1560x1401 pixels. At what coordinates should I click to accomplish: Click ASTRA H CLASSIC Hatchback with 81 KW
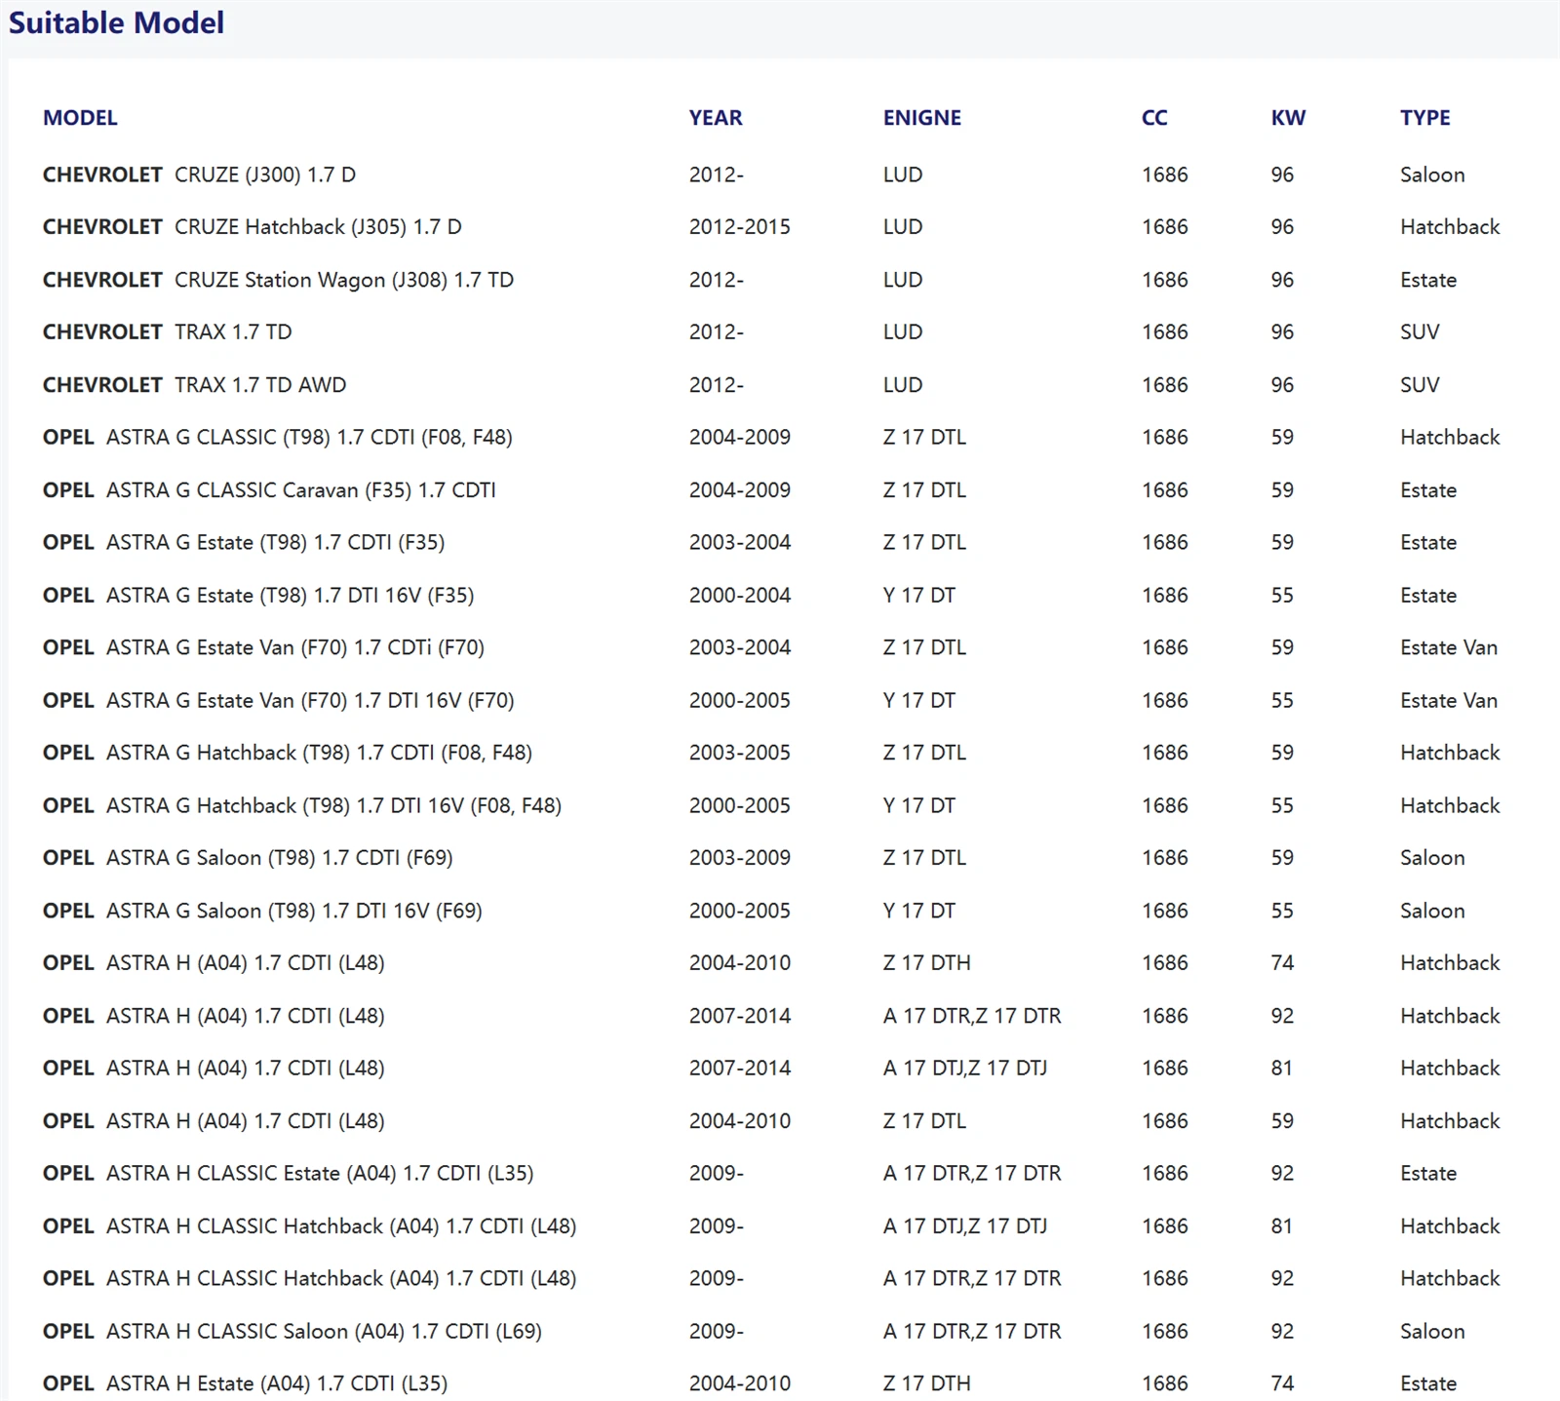(x=341, y=1226)
